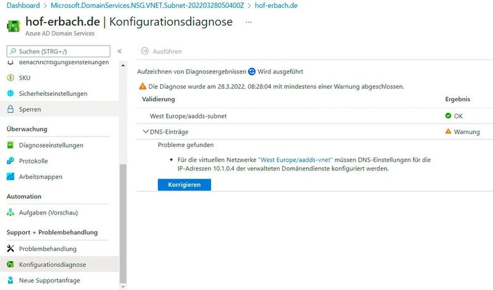
Task: Click the Sperren lock icon
Action: (10, 109)
